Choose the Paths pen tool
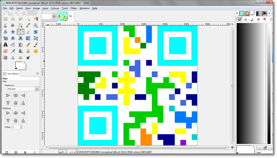The width and height of the screenshot is (277, 158). point(21,25)
